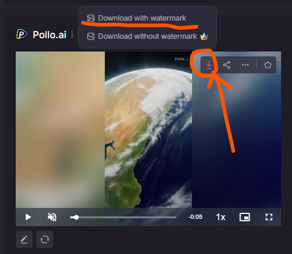
Task: Click the -0:05 remaining time label
Action: pos(195,217)
